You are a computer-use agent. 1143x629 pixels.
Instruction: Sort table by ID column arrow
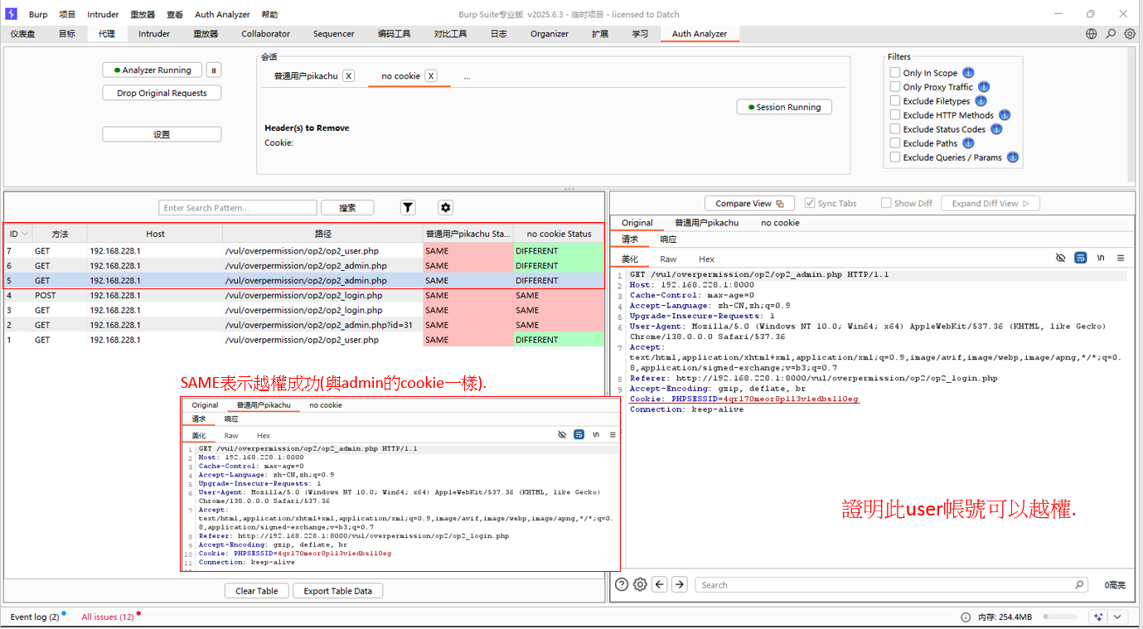tap(25, 234)
